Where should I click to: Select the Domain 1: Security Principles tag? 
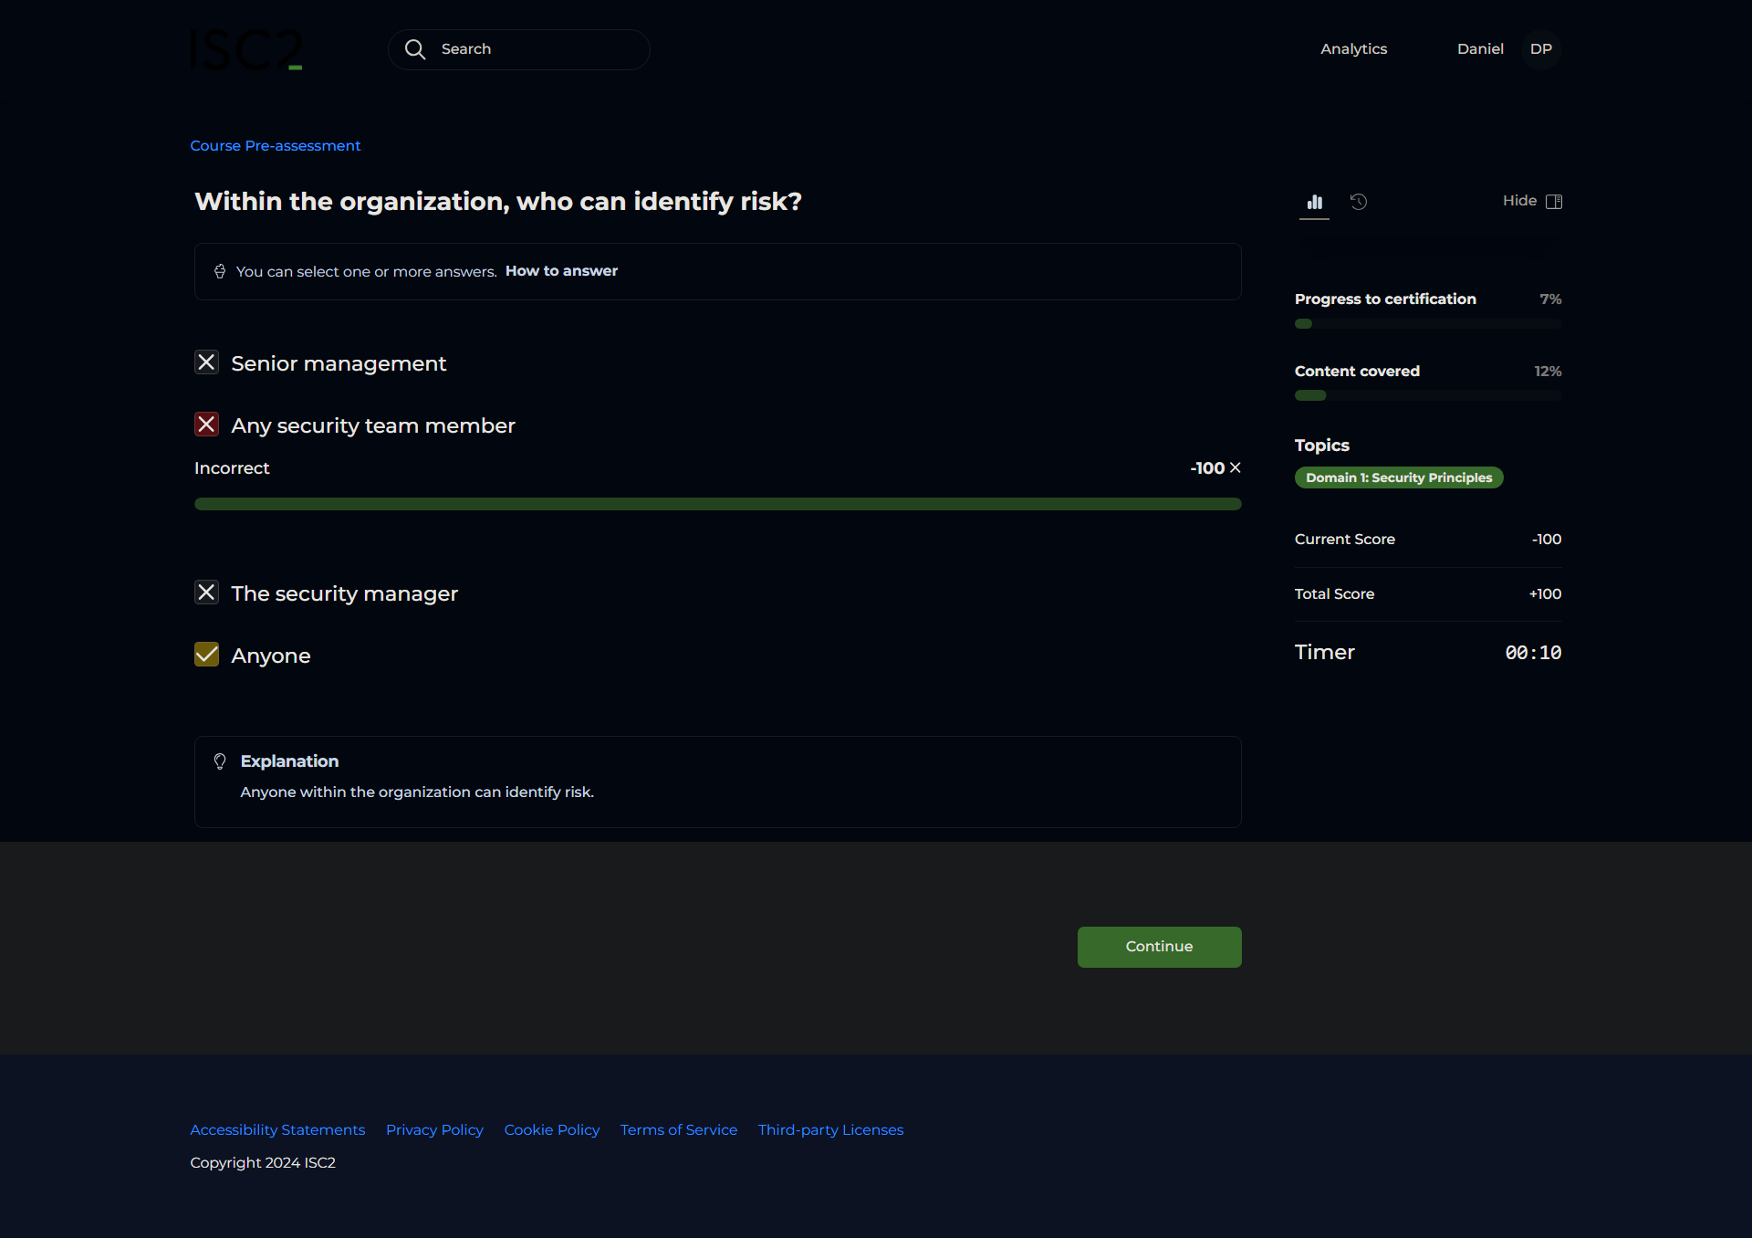pyautogui.click(x=1398, y=477)
